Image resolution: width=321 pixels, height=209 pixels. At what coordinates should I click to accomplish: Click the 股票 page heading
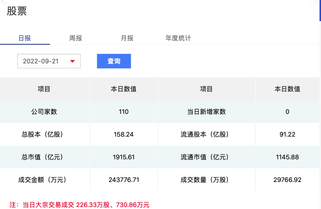coord(17,11)
